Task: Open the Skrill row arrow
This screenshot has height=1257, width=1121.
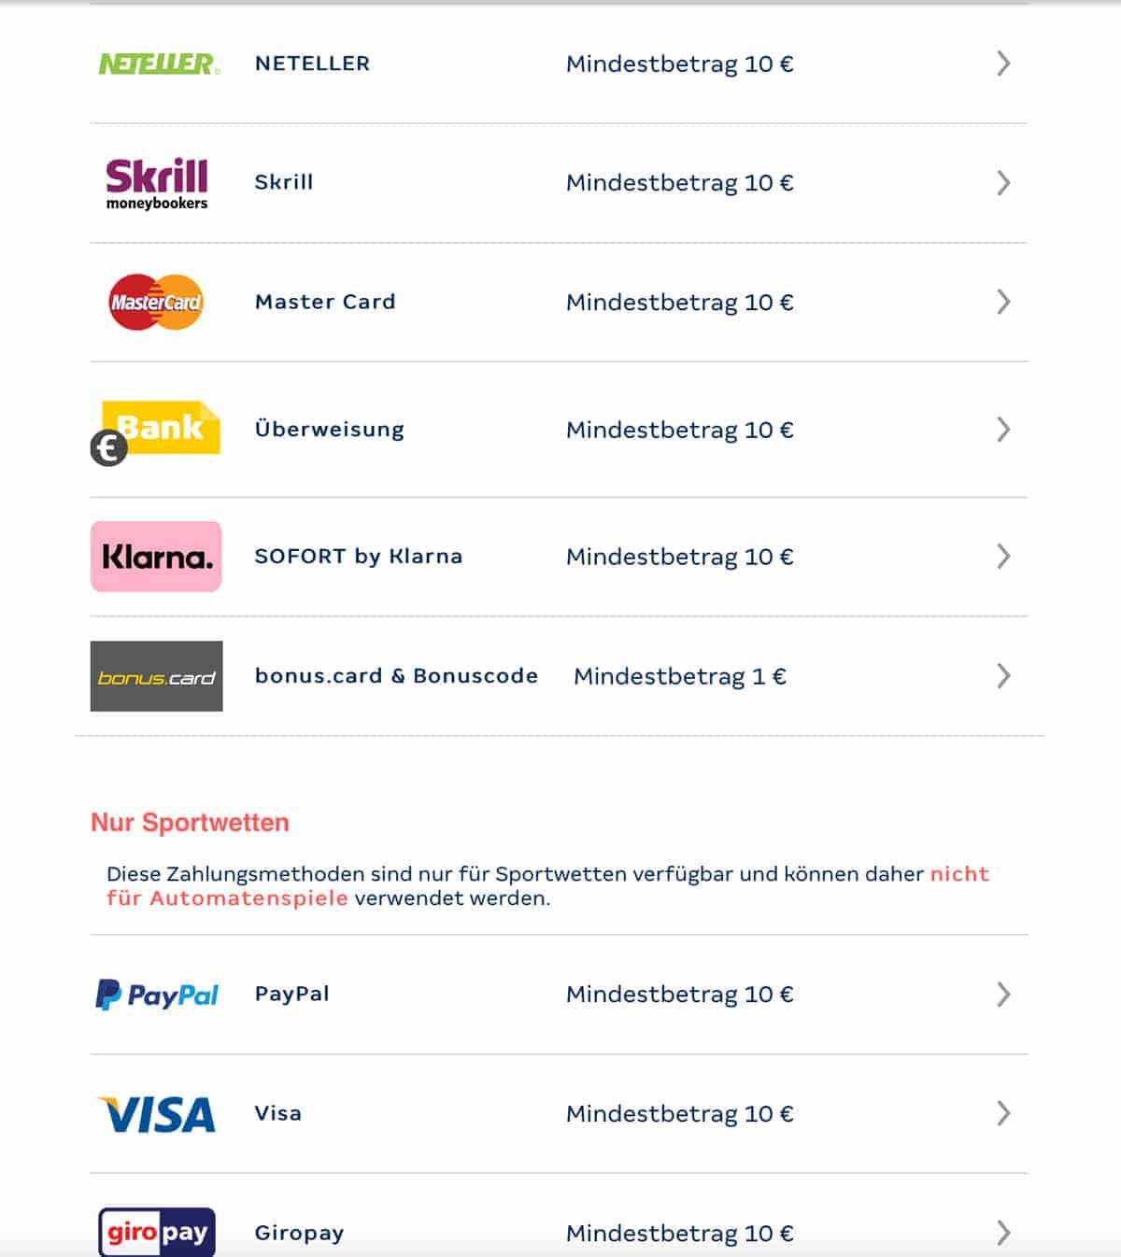Action: pyautogui.click(x=1003, y=183)
